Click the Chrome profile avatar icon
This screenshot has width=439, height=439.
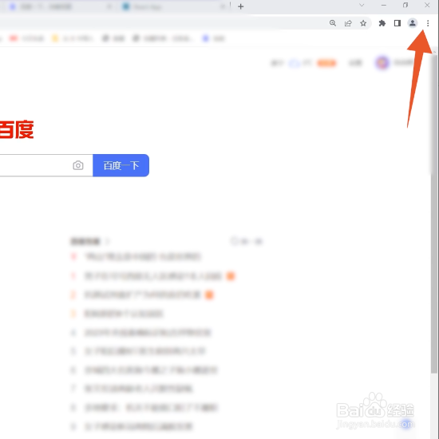click(412, 23)
